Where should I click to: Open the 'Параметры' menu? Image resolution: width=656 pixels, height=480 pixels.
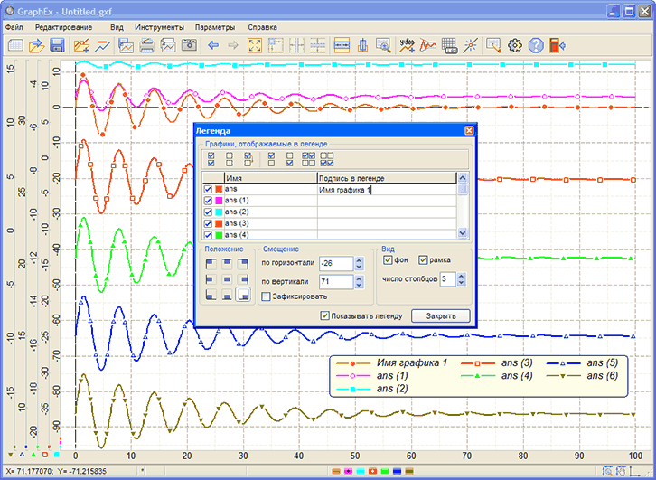[x=214, y=27]
